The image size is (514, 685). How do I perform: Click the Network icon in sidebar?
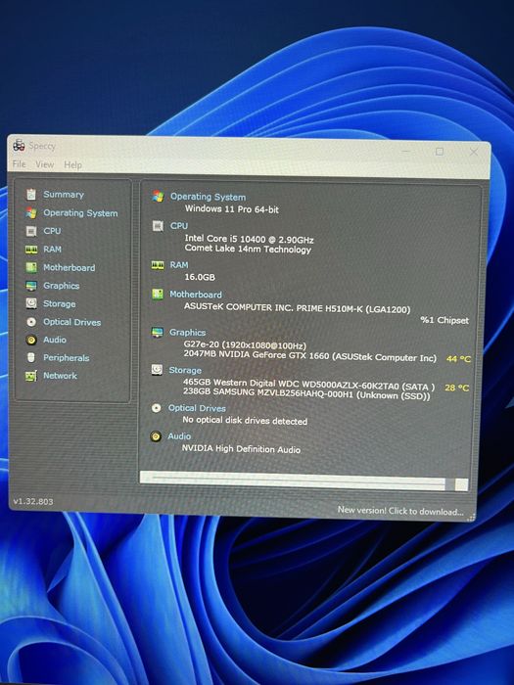point(30,376)
